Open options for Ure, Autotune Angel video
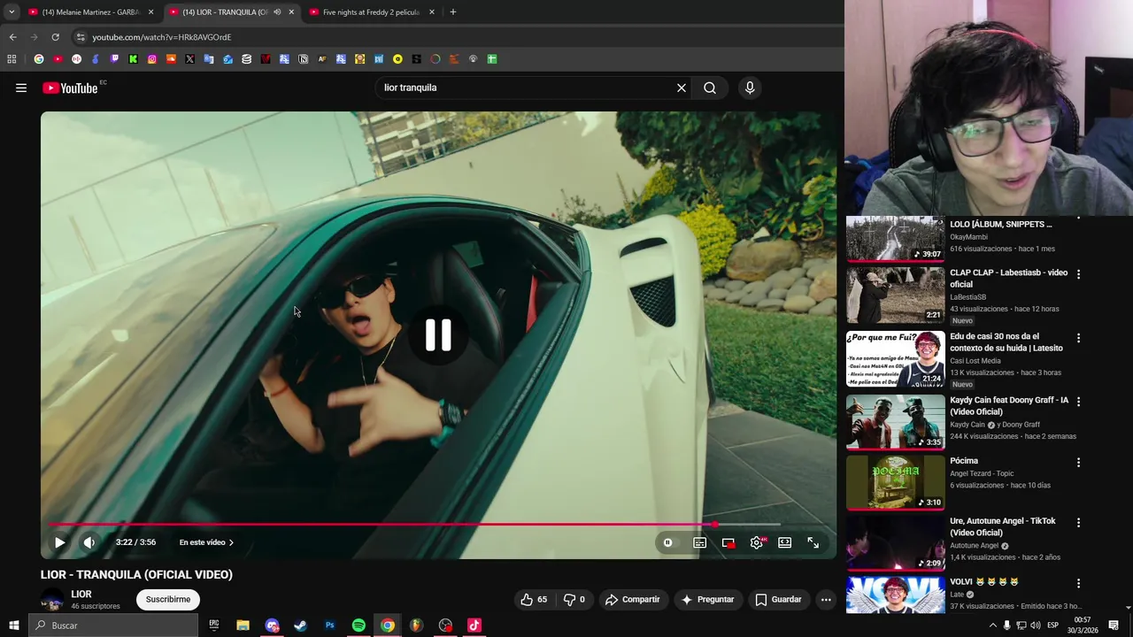 1078,523
